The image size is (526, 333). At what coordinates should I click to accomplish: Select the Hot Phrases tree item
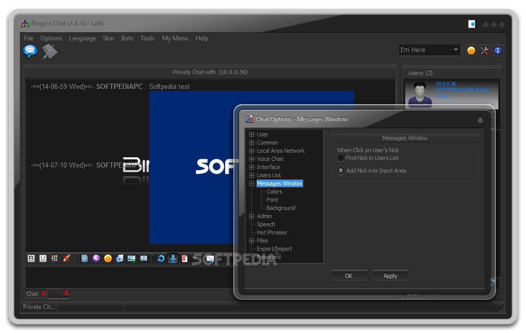coord(272,232)
